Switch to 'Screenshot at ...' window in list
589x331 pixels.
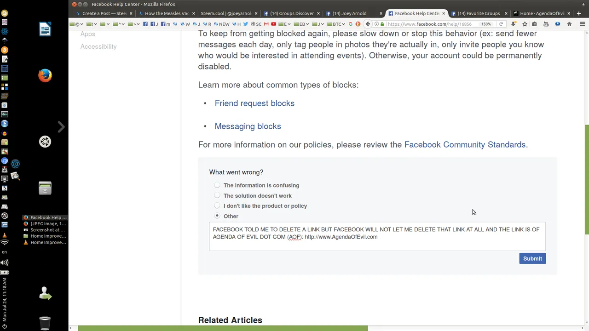point(45,230)
